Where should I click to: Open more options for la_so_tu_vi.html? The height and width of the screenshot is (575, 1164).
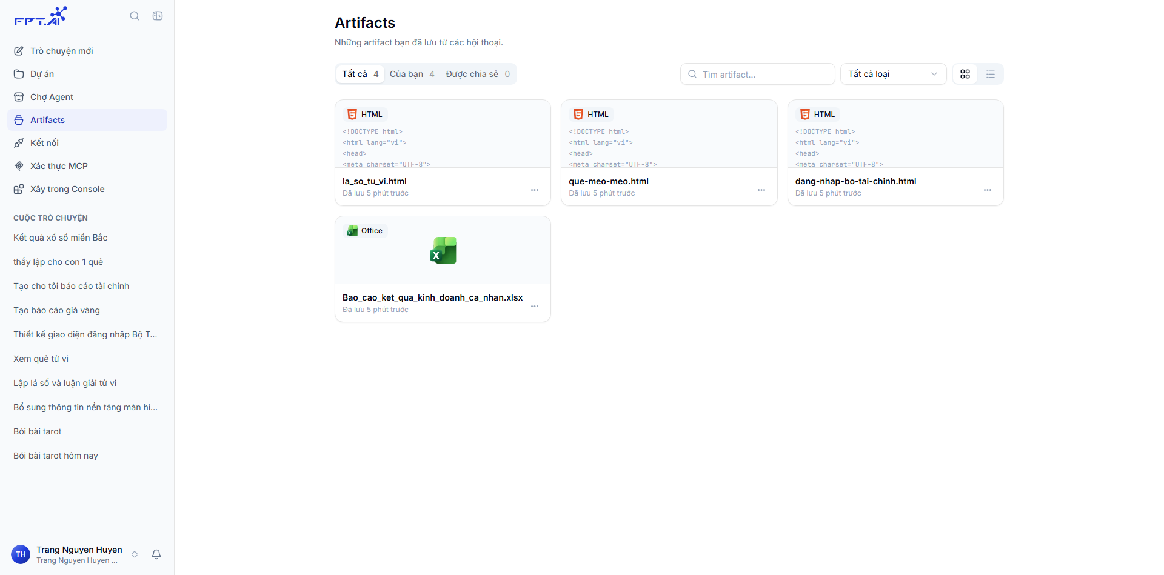pyautogui.click(x=535, y=190)
